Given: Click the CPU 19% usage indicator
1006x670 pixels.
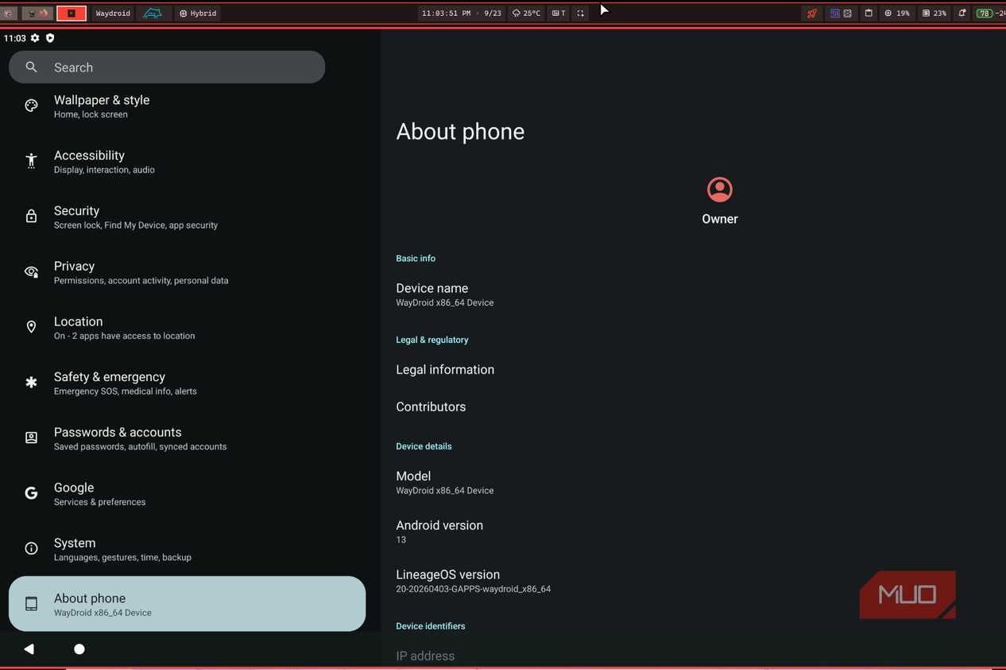Looking at the screenshot, I should point(897,13).
